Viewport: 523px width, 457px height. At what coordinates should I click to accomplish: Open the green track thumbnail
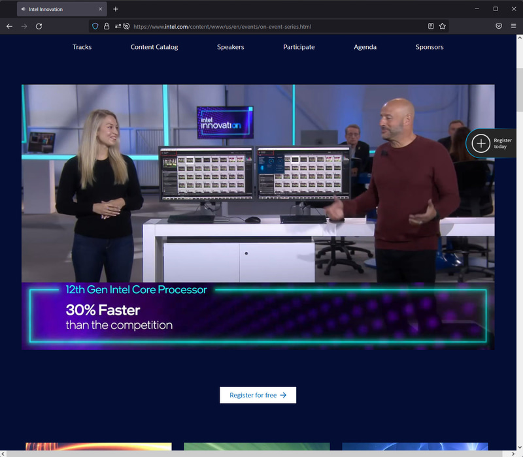(x=257, y=447)
